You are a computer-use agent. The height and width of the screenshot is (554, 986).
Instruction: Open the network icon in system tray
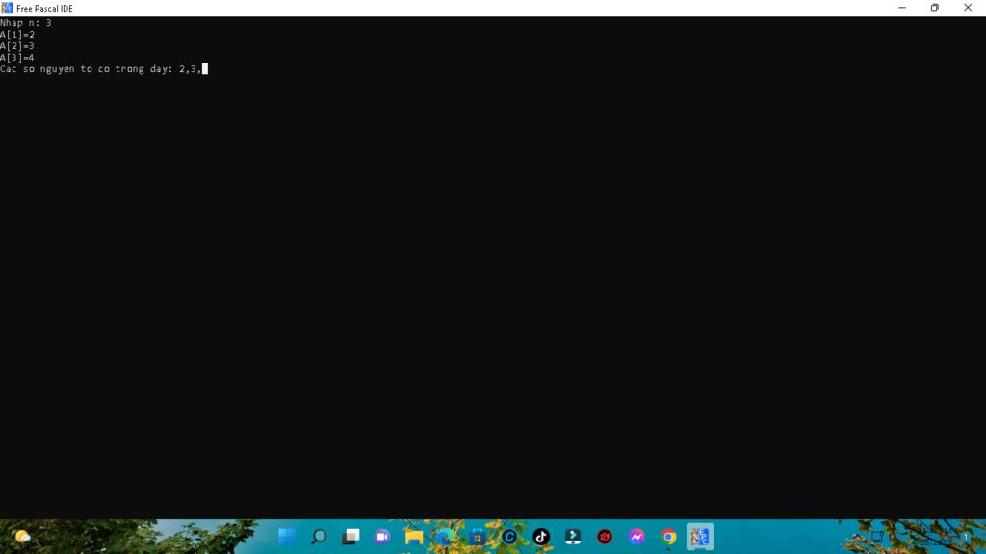(877, 537)
